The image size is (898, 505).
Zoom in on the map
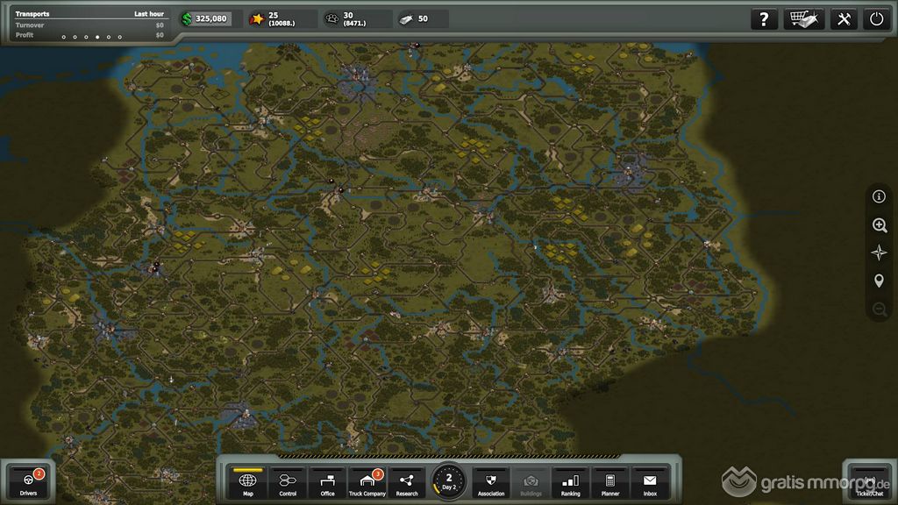[879, 225]
